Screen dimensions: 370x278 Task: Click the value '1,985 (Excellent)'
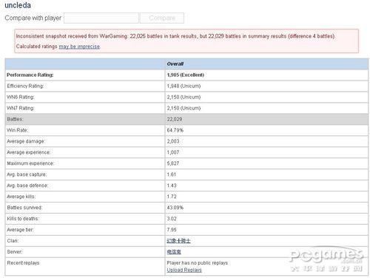pos(186,75)
